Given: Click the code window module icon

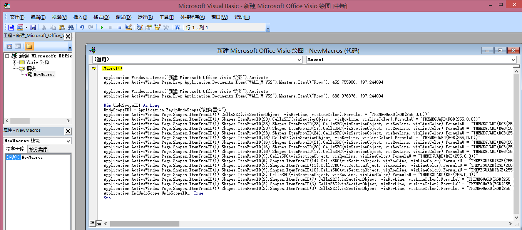Looking at the screenshot, I should click(x=92, y=50).
